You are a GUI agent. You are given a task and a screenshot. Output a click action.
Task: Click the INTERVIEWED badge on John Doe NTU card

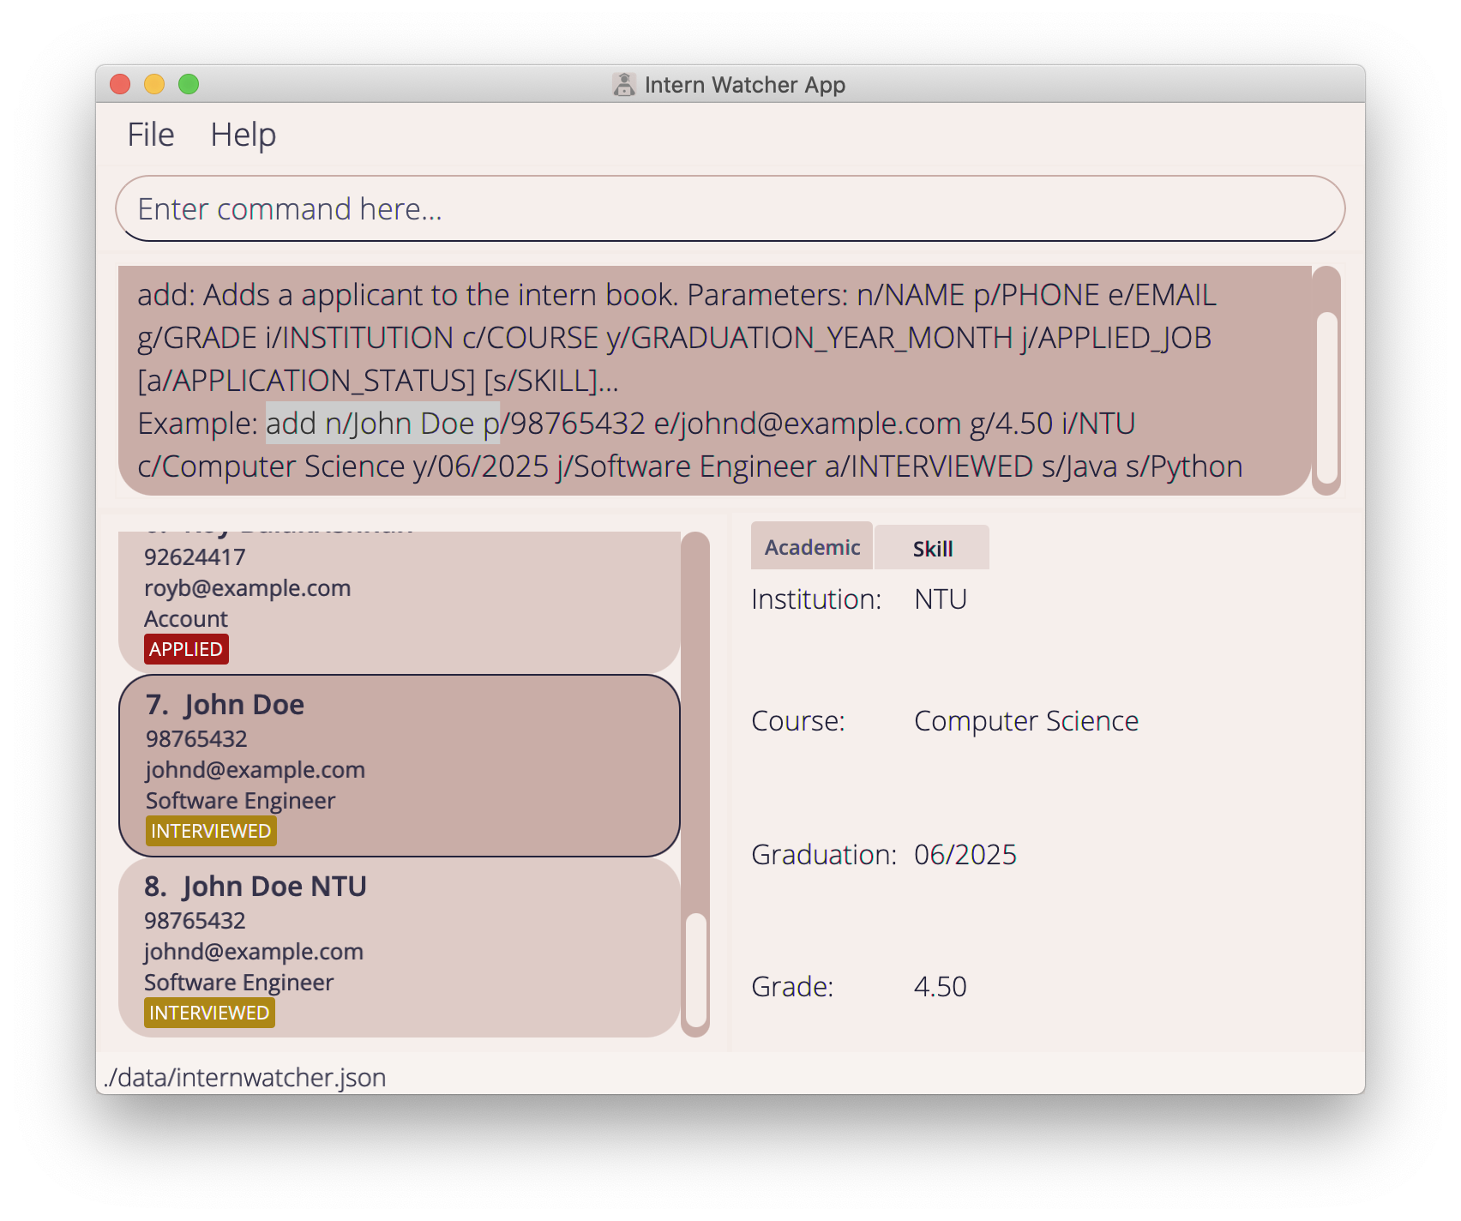[209, 1013]
